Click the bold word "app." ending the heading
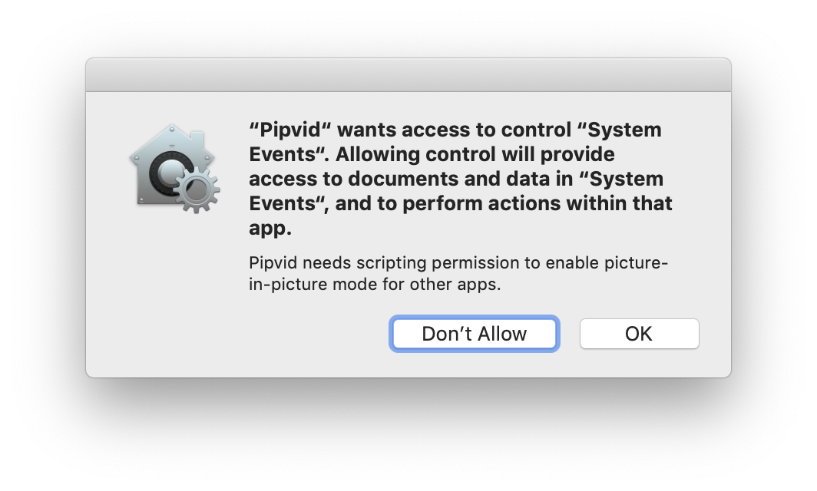Image resolution: width=817 pixels, height=491 pixels. coord(270,228)
